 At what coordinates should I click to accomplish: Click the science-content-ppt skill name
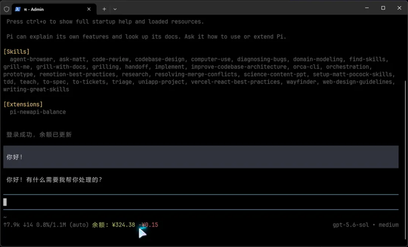pyautogui.click(x=275, y=74)
